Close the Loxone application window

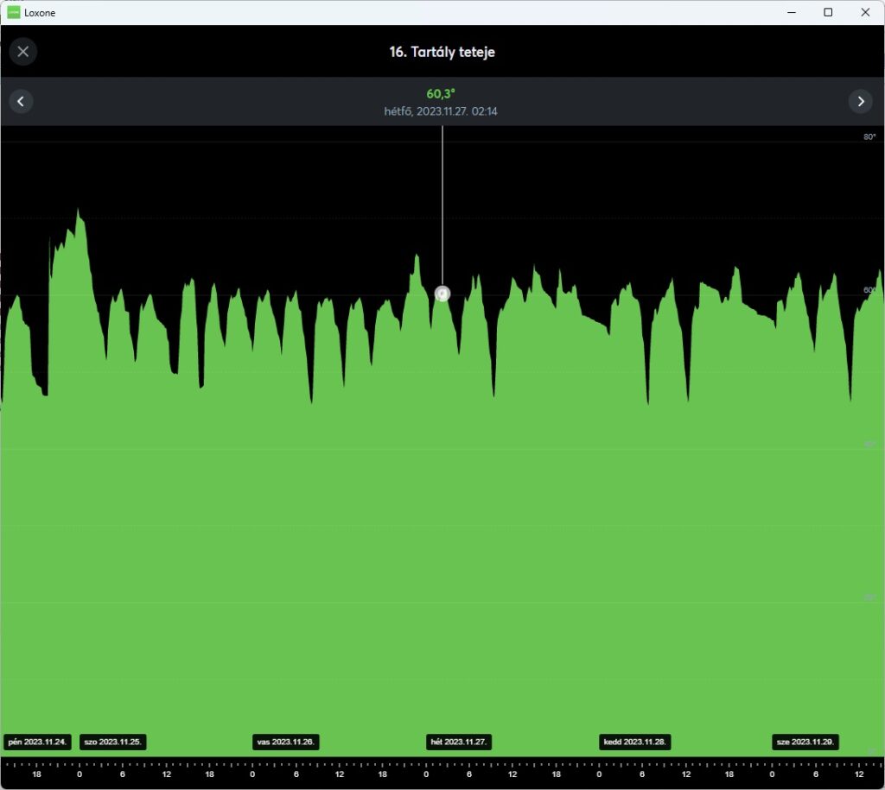coord(865,12)
